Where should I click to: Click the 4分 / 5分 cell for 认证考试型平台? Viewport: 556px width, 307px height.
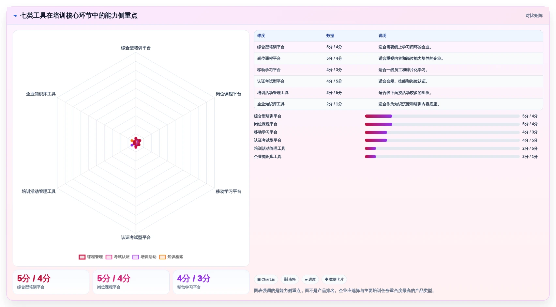point(334,81)
